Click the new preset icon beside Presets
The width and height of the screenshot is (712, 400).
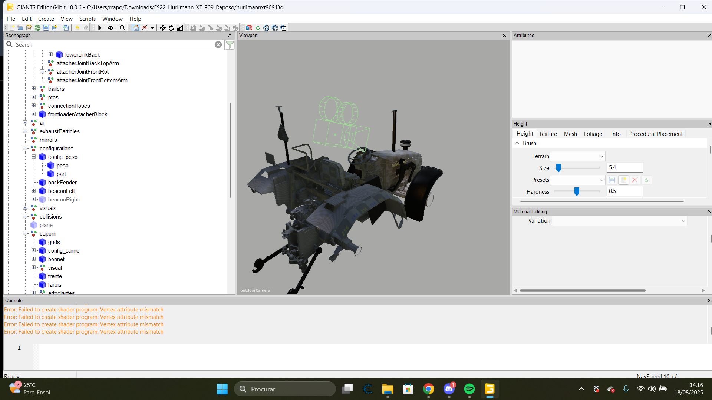pyautogui.click(x=623, y=180)
